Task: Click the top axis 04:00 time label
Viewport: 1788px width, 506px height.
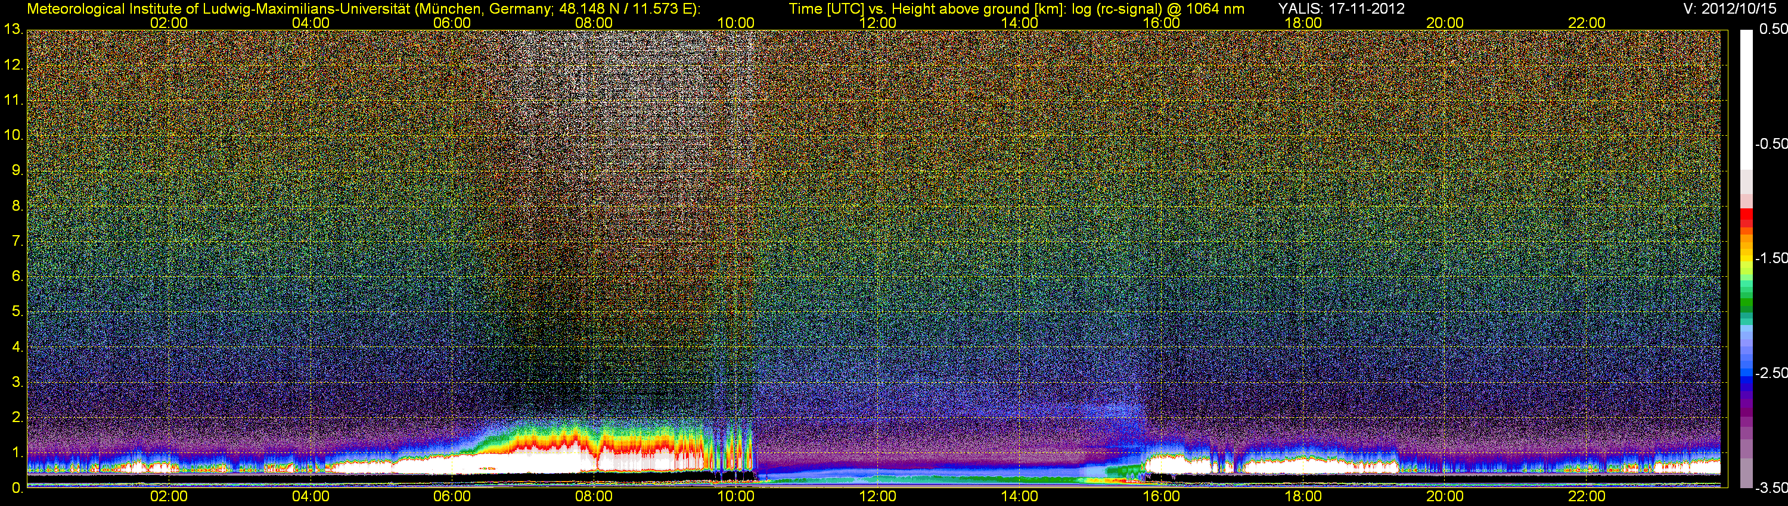Action: click(311, 23)
